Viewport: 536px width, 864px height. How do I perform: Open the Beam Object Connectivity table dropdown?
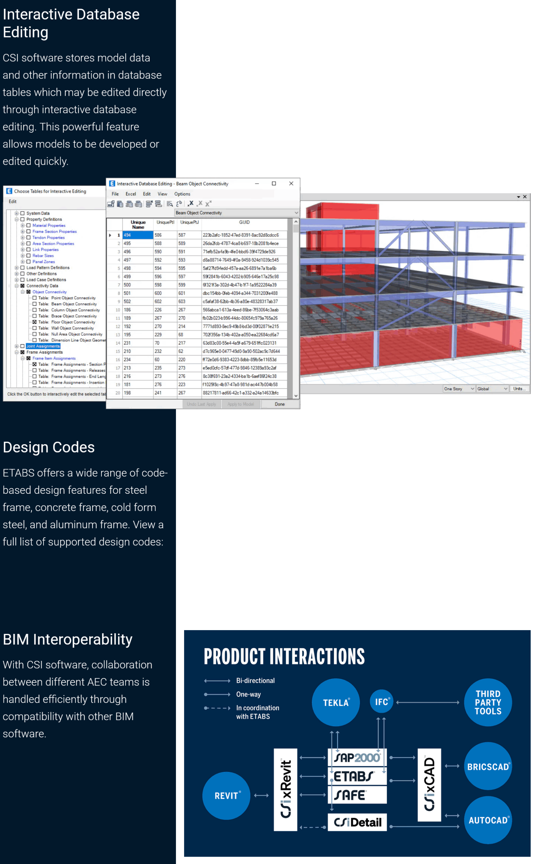(x=296, y=213)
